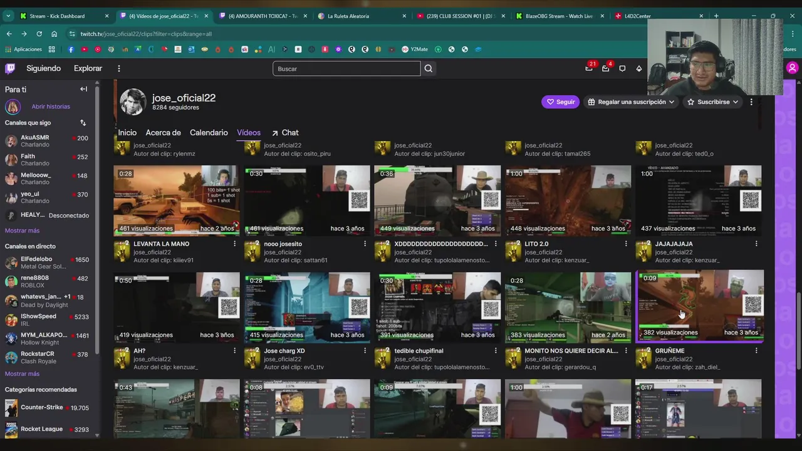The height and width of the screenshot is (451, 802).
Task: Play the Jose charg XD clip thumbnail
Action: [307, 308]
